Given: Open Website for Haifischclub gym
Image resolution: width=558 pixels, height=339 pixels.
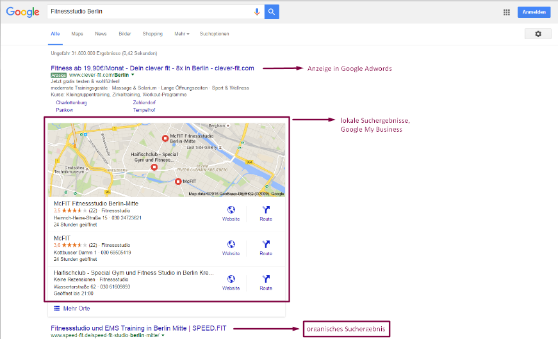Looking at the screenshot, I should 231,283.
